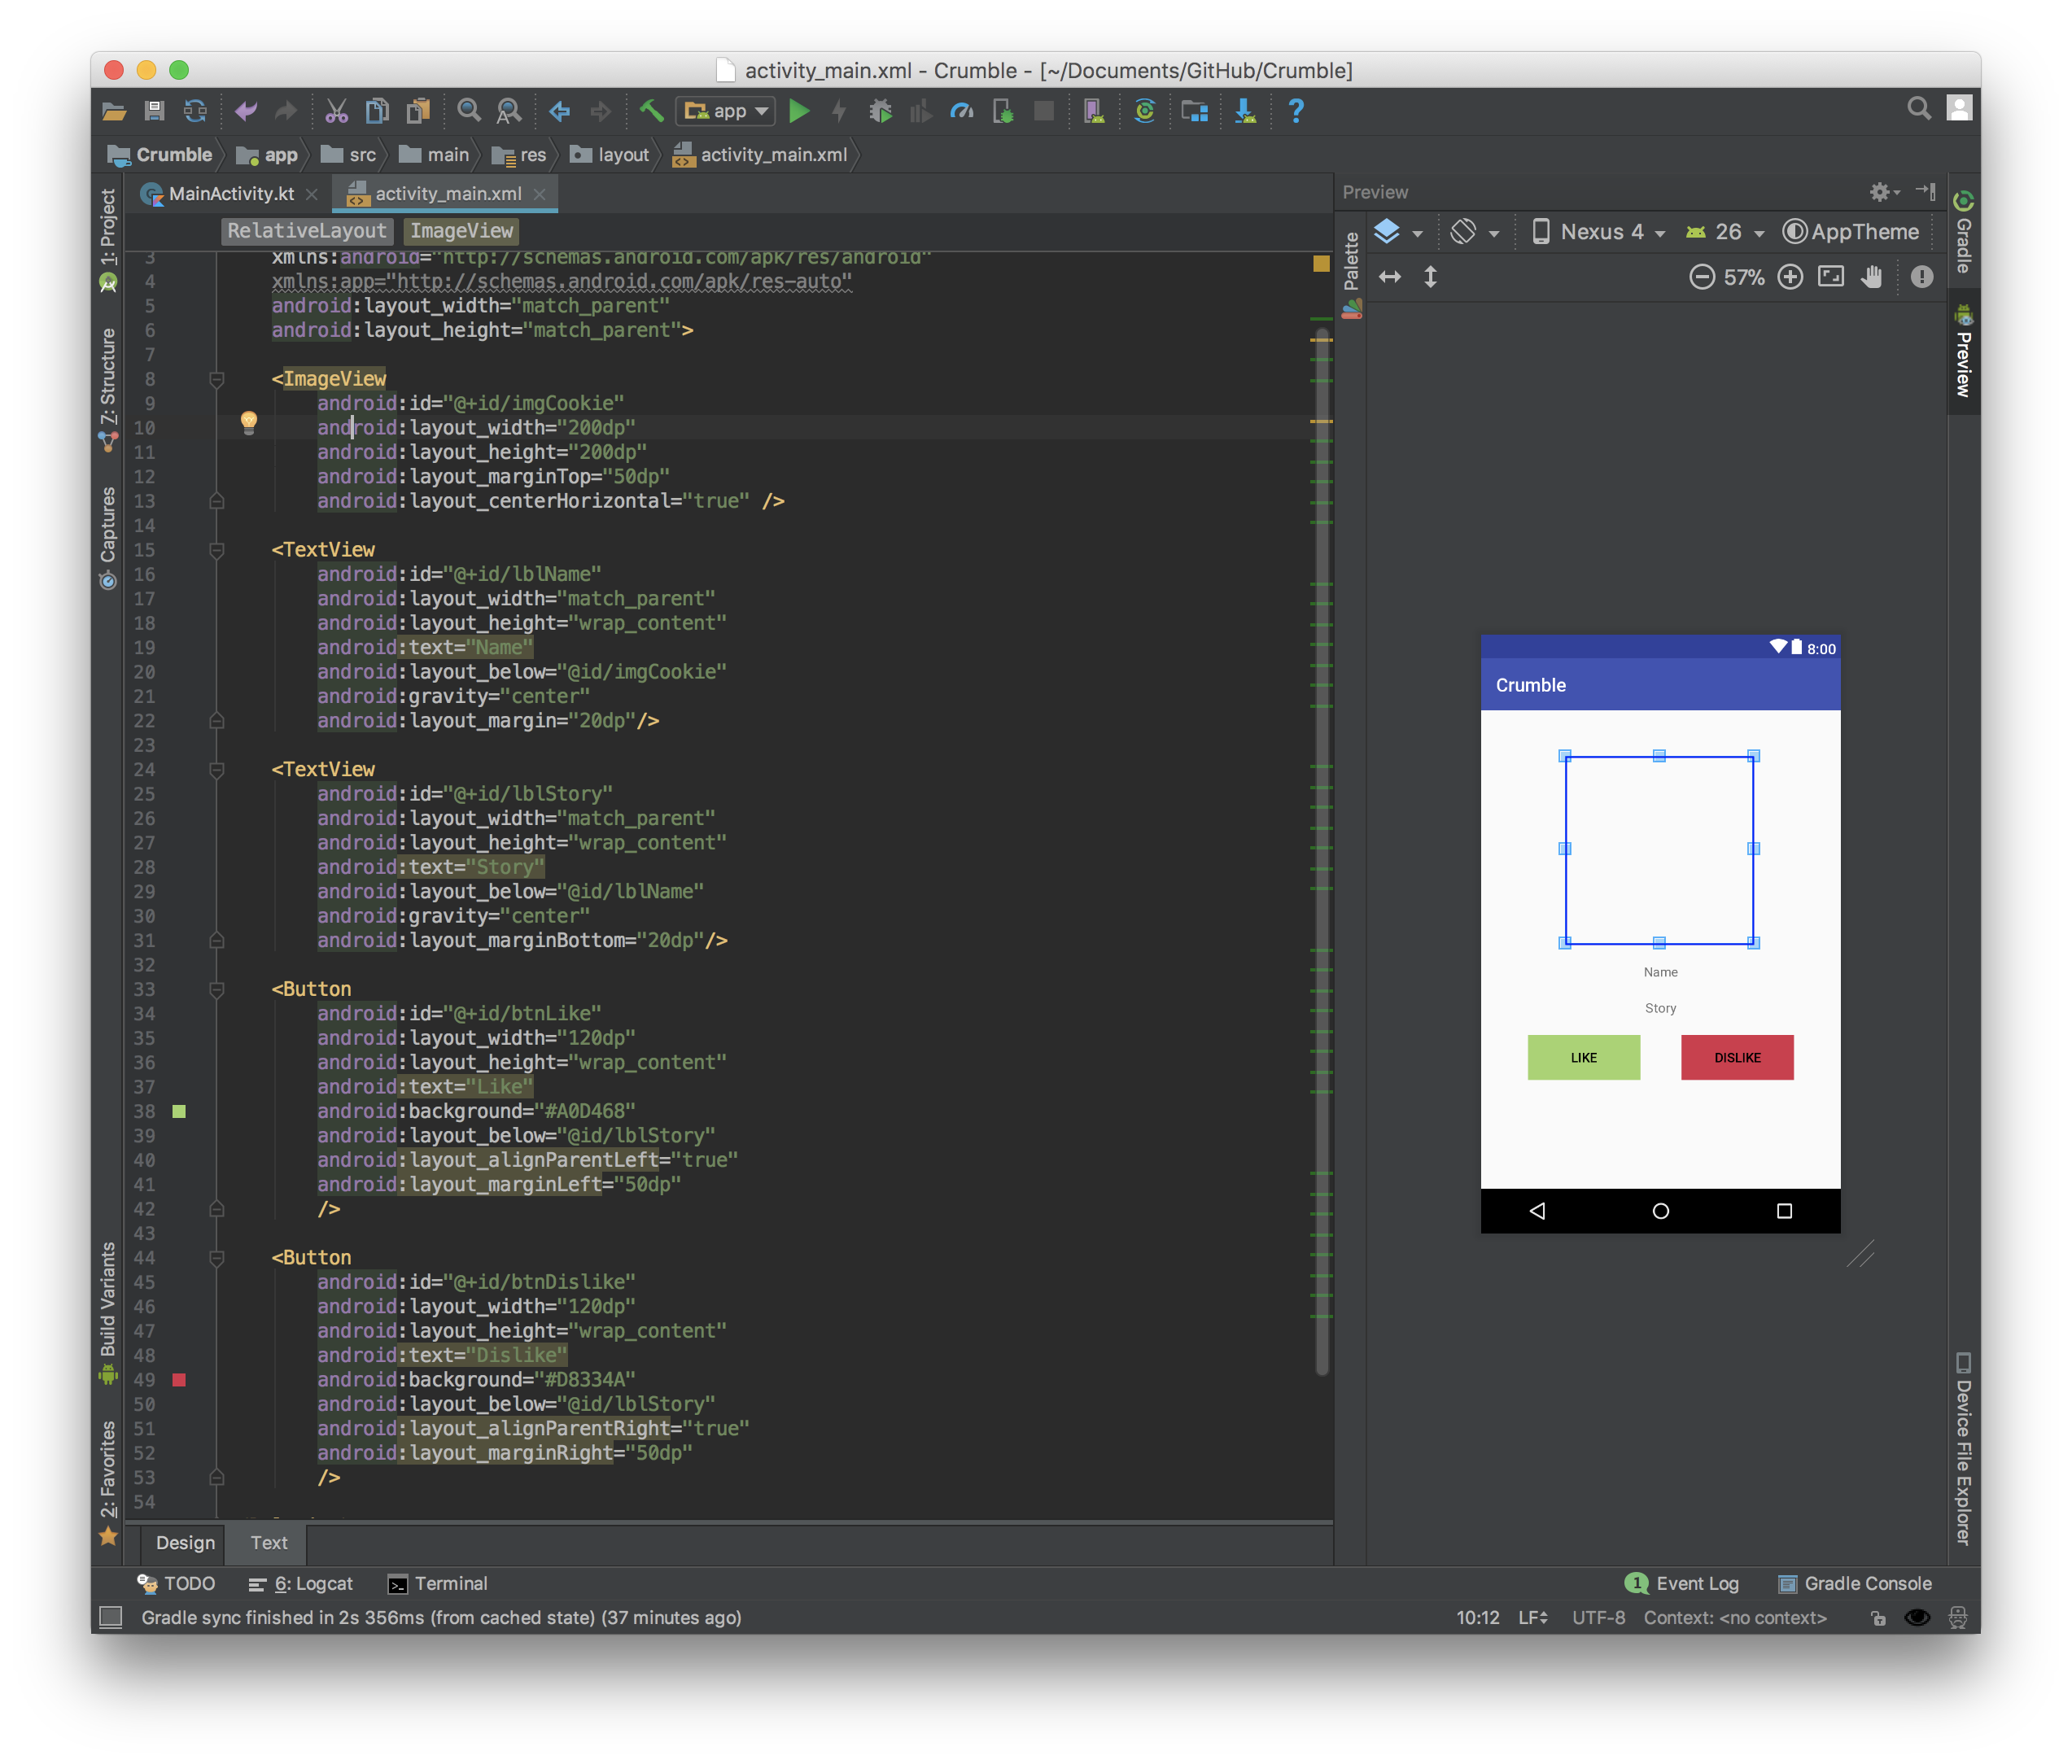The width and height of the screenshot is (2072, 1764).
Task: Switch to the Design tab
Action: [185, 1542]
